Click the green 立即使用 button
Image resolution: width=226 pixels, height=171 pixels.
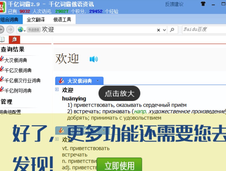(x=119, y=164)
